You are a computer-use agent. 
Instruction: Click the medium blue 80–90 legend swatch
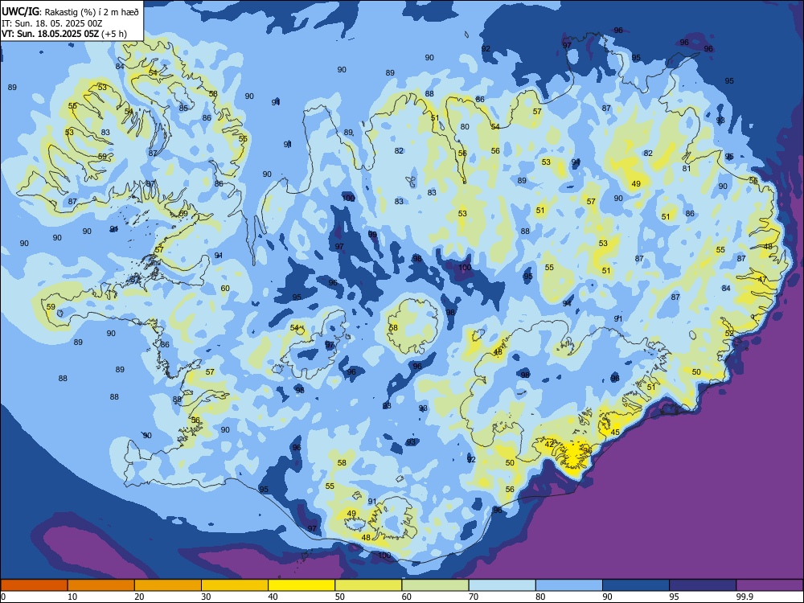pos(569,585)
